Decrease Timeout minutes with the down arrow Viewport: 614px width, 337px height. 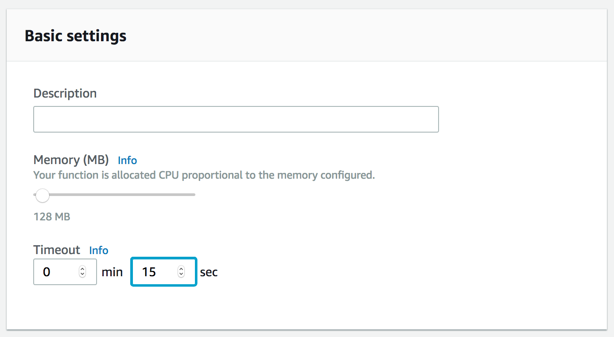(82, 274)
